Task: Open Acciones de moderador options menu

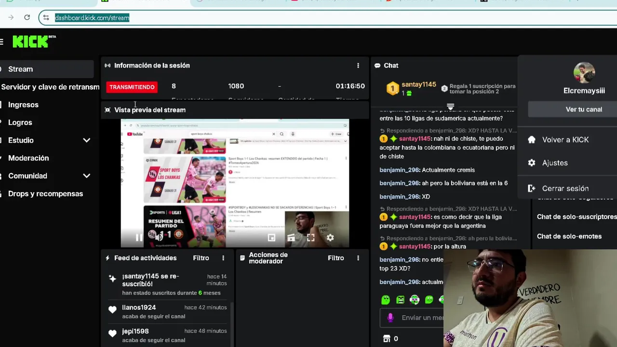Action: [x=358, y=258]
